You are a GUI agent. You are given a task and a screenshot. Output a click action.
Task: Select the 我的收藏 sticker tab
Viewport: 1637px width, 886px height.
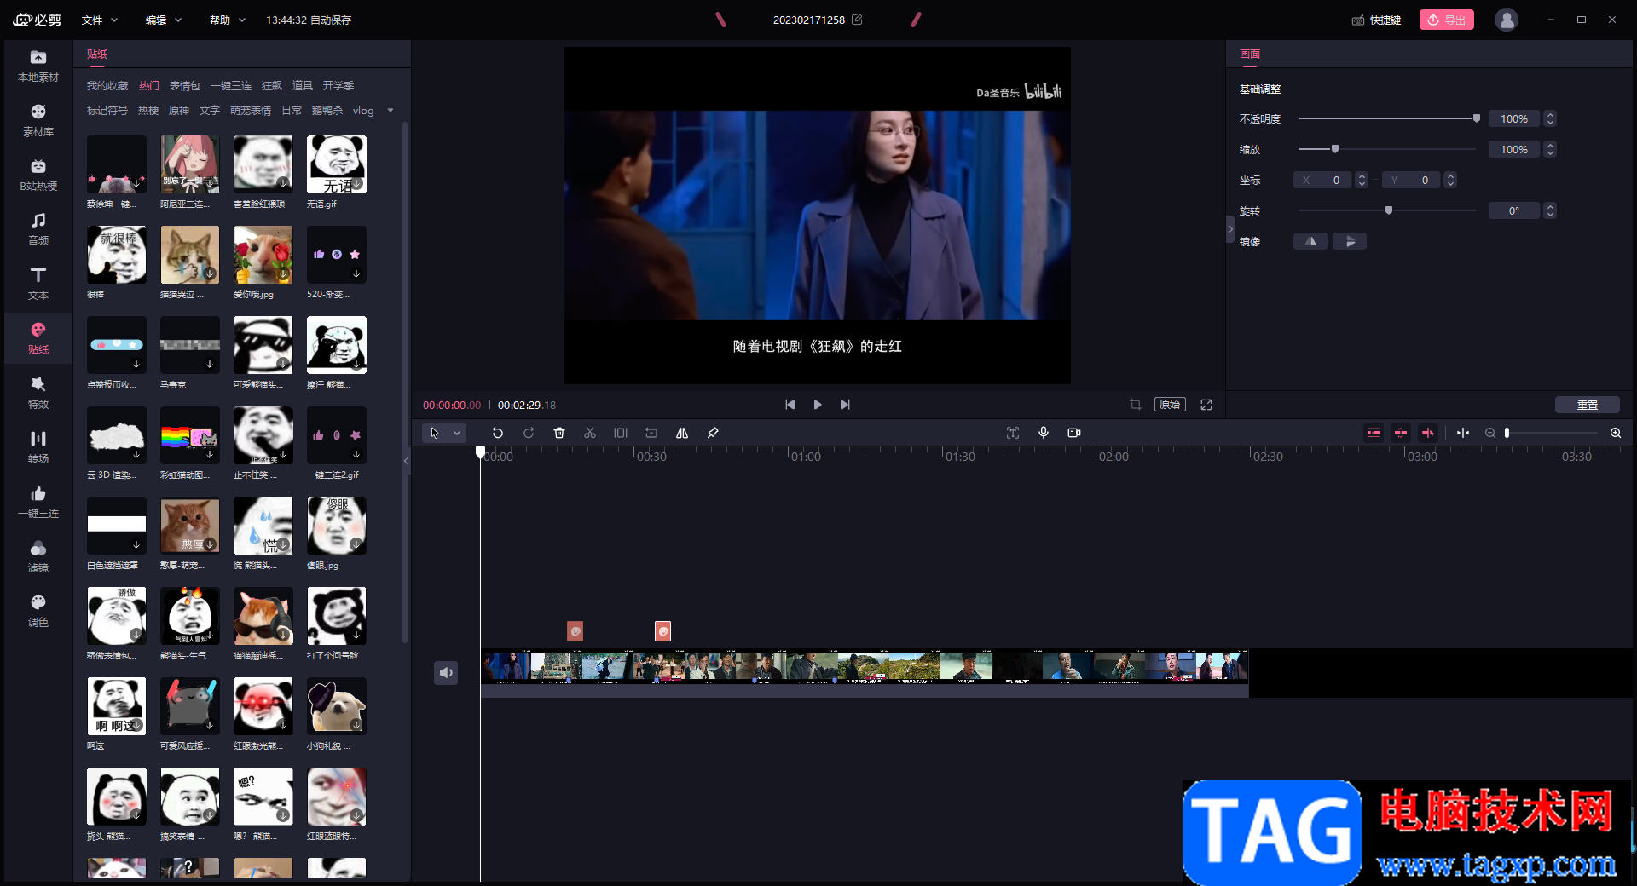pos(107,86)
